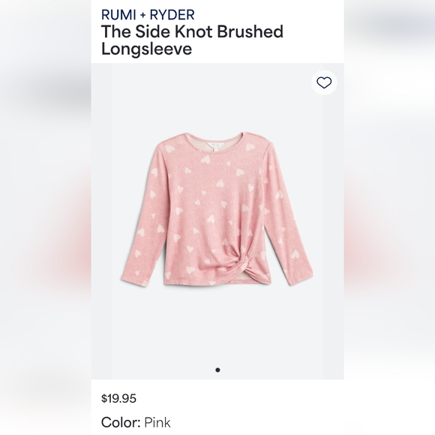435x435 pixels.
Task: Tap the white circle around the heart
Action: click(324, 82)
